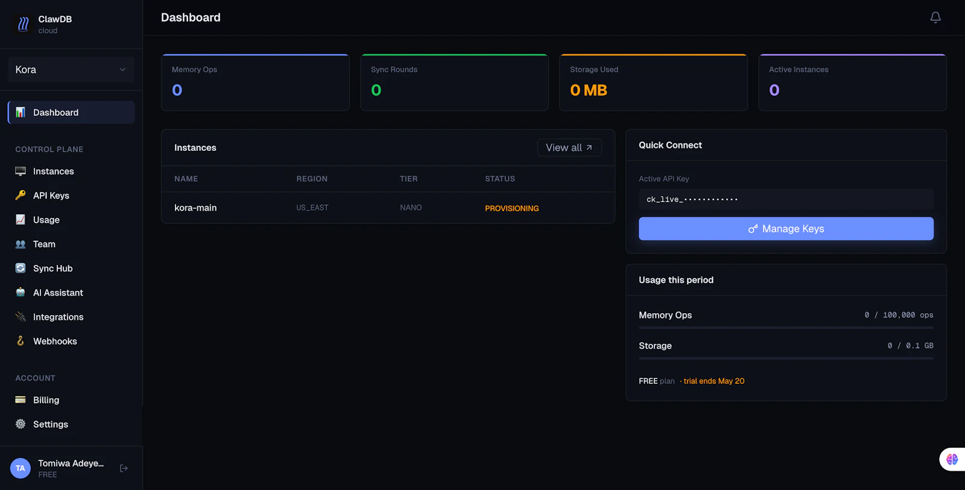Click the trial ends May 20 text

pos(714,381)
